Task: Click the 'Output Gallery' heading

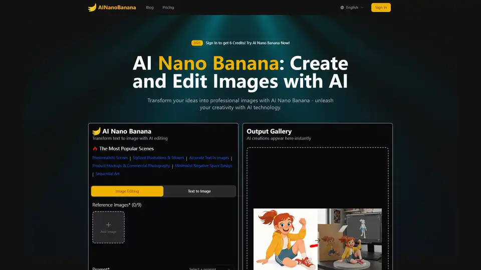Action: click(269, 131)
